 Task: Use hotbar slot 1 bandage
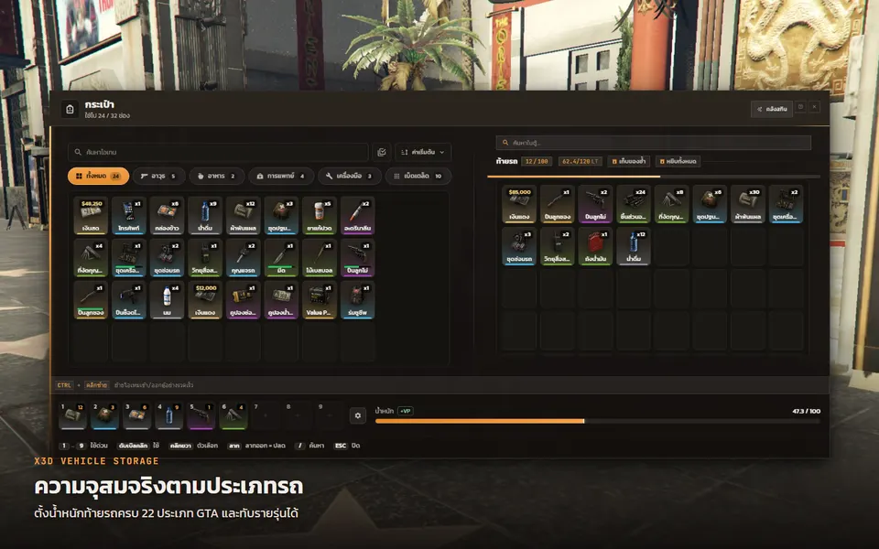[72, 415]
